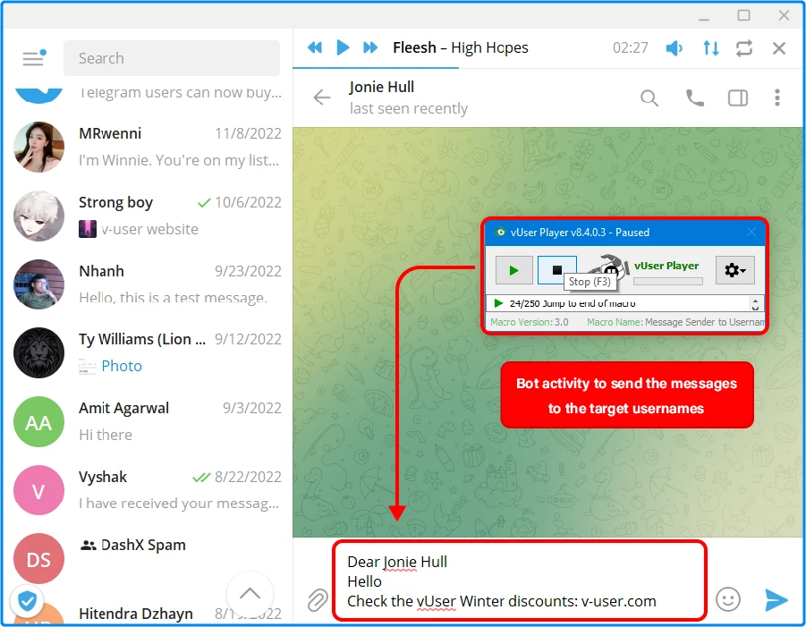Screen dimensions: 806x627
Task: Open the DashX Spam group
Action: click(x=147, y=558)
